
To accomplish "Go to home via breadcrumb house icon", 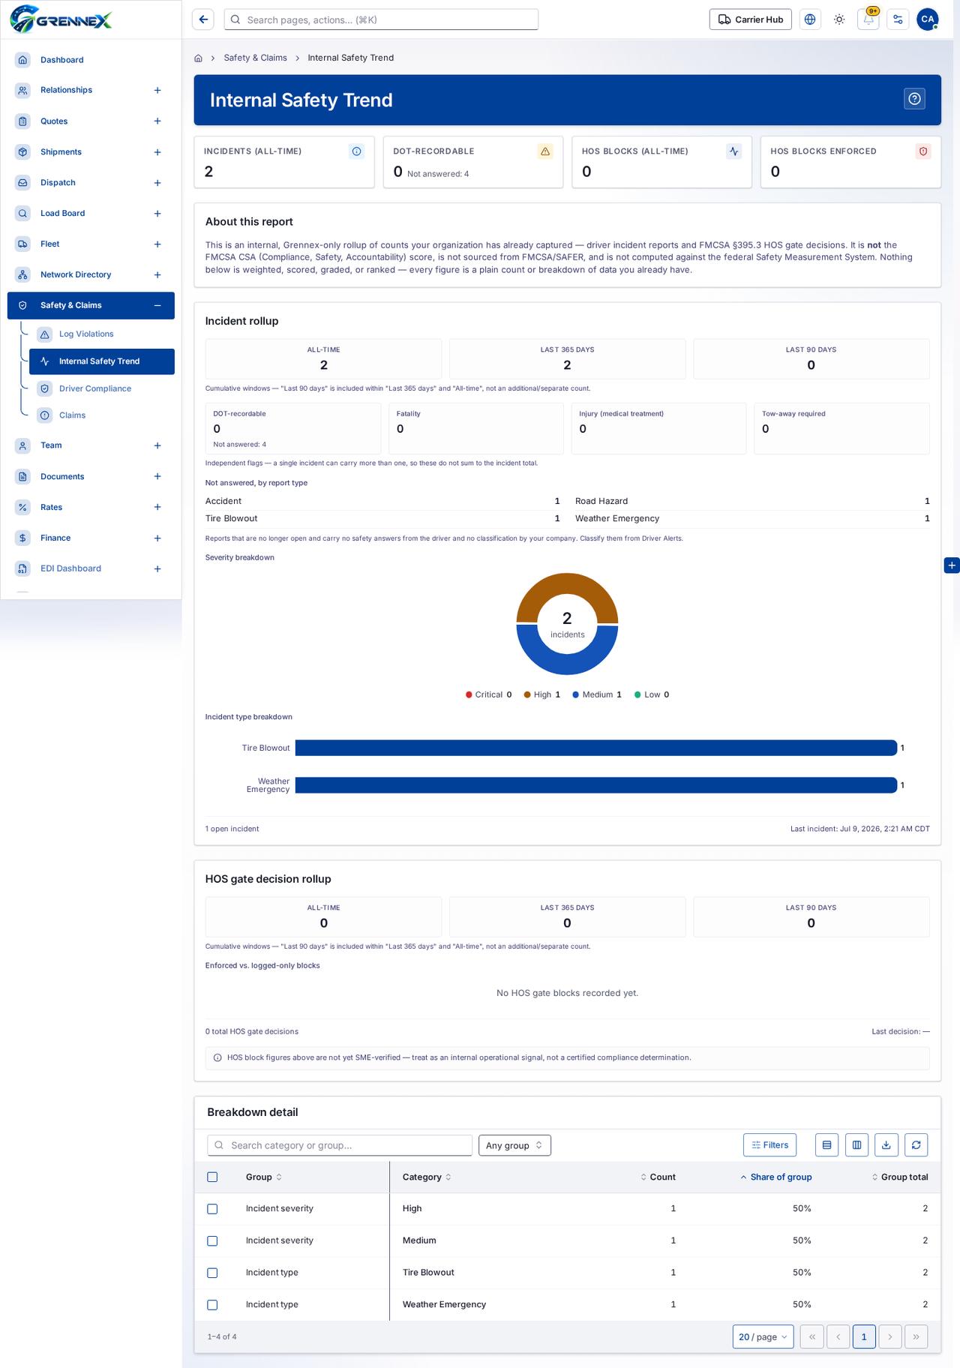I will tap(199, 58).
